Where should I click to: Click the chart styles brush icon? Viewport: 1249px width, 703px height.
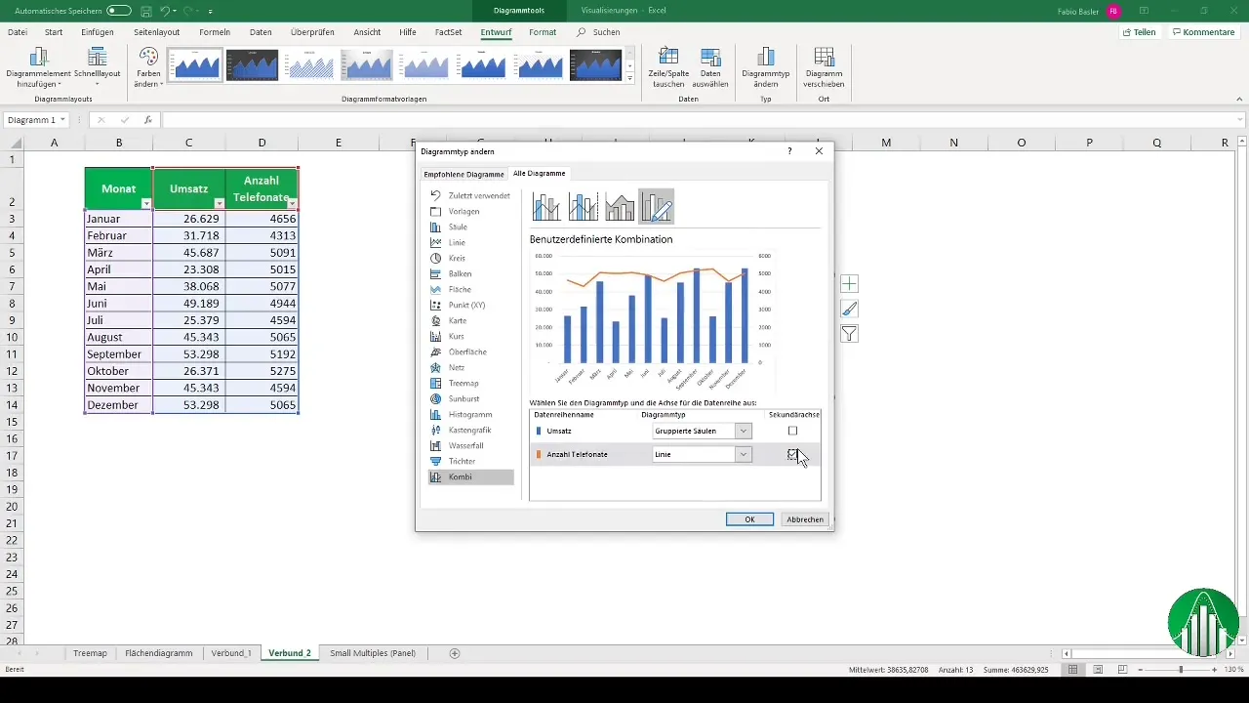(849, 310)
